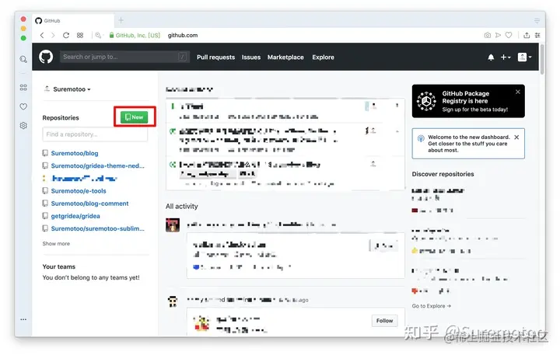Open the easy setup sliders icon

[x=537, y=35]
